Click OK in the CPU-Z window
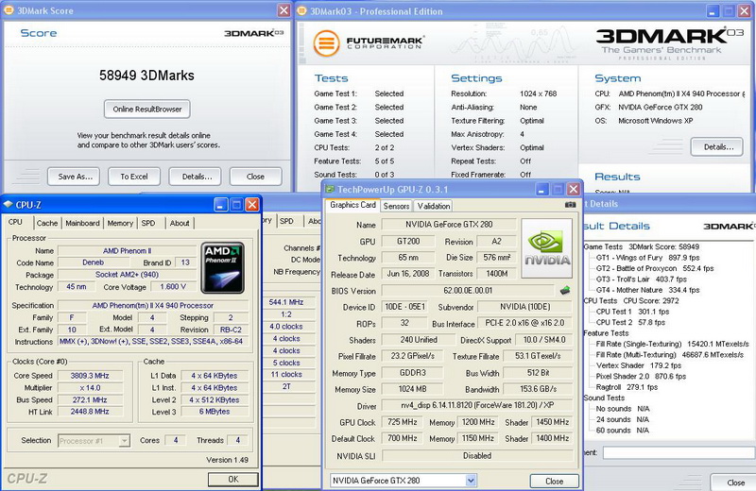 [x=233, y=479]
